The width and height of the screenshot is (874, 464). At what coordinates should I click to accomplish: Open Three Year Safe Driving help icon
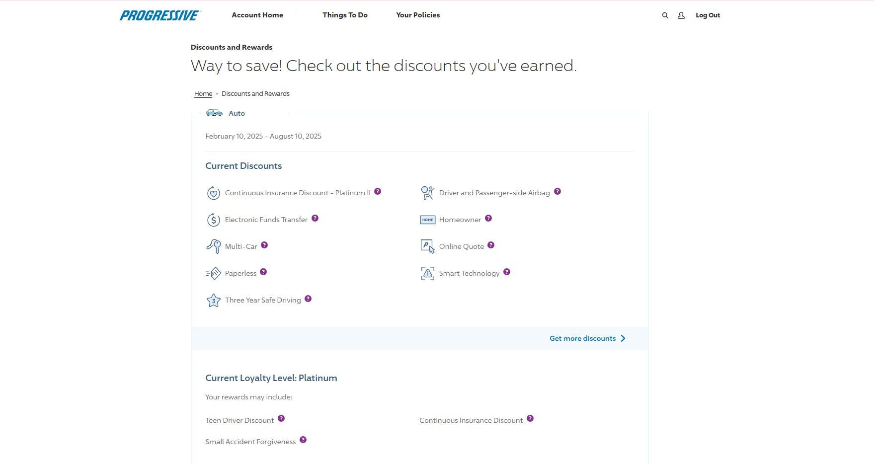pyautogui.click(x=308, y=299)
